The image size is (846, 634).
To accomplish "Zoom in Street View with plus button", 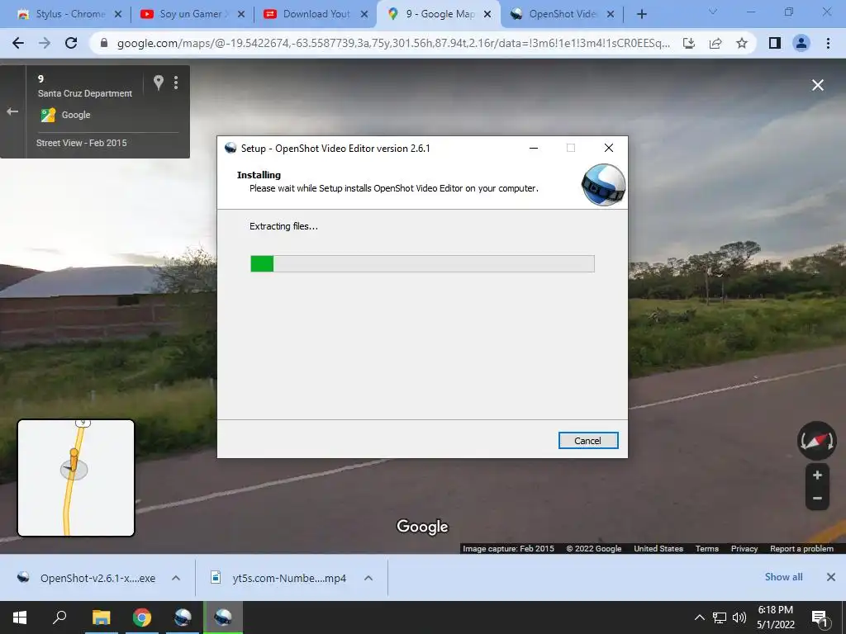I will (x=817, y=475).
